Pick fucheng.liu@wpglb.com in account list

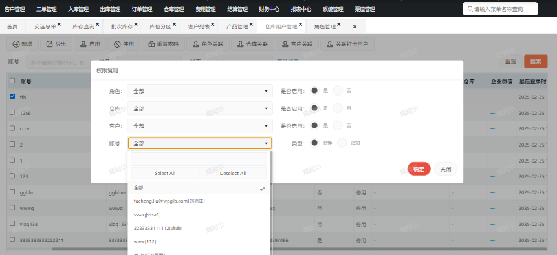tap(199, 201)
